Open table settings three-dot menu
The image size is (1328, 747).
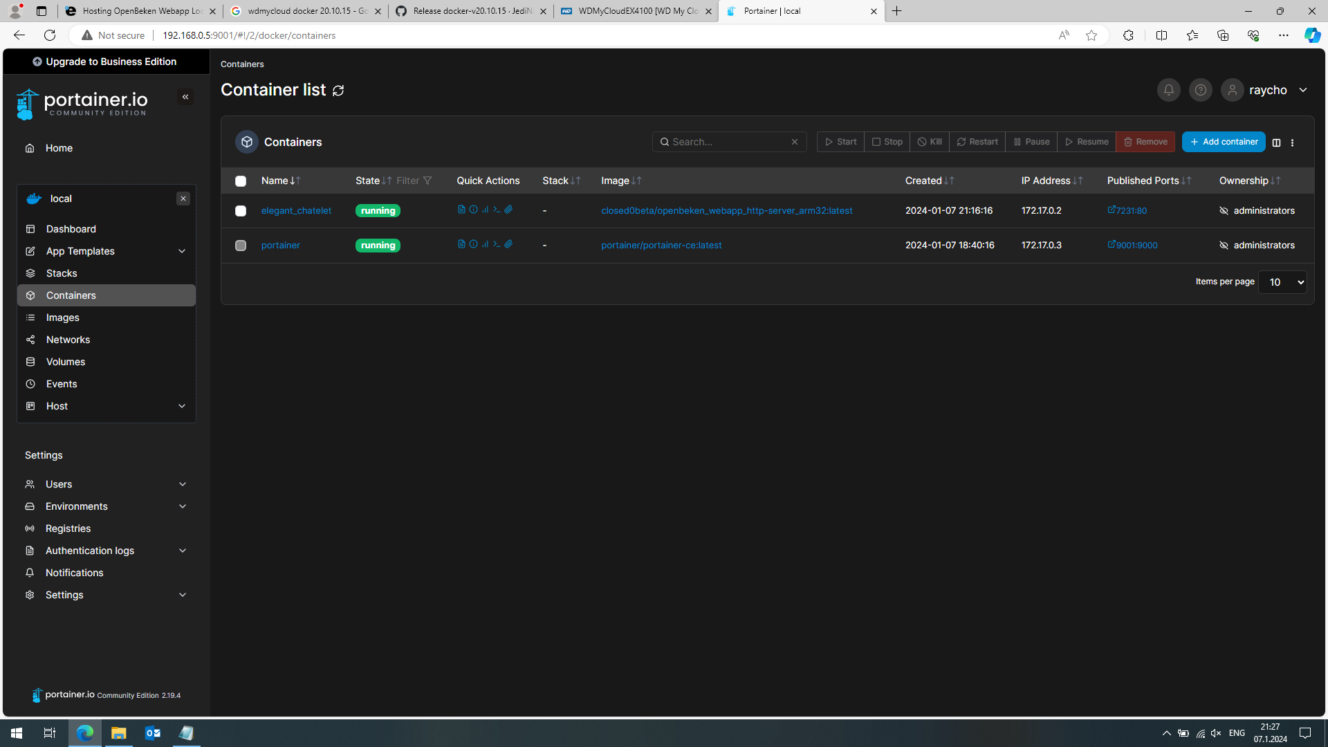(1292, 142)
